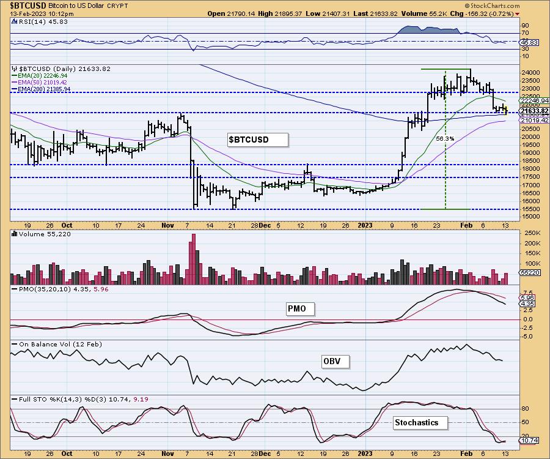Viewport: 550px width, 459px height.
Task: Click the Stochastics annotation box
Action: pos(420,422)
